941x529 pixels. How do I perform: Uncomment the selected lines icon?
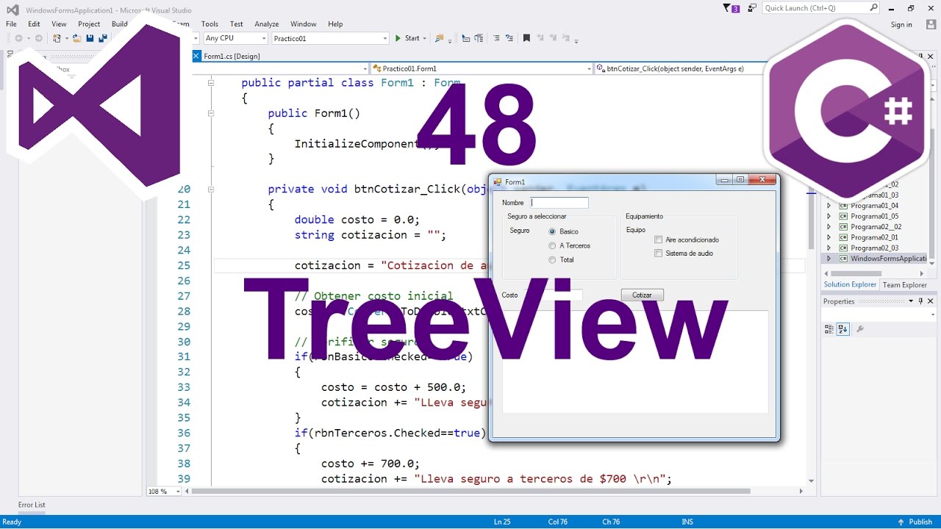point(509,38)
